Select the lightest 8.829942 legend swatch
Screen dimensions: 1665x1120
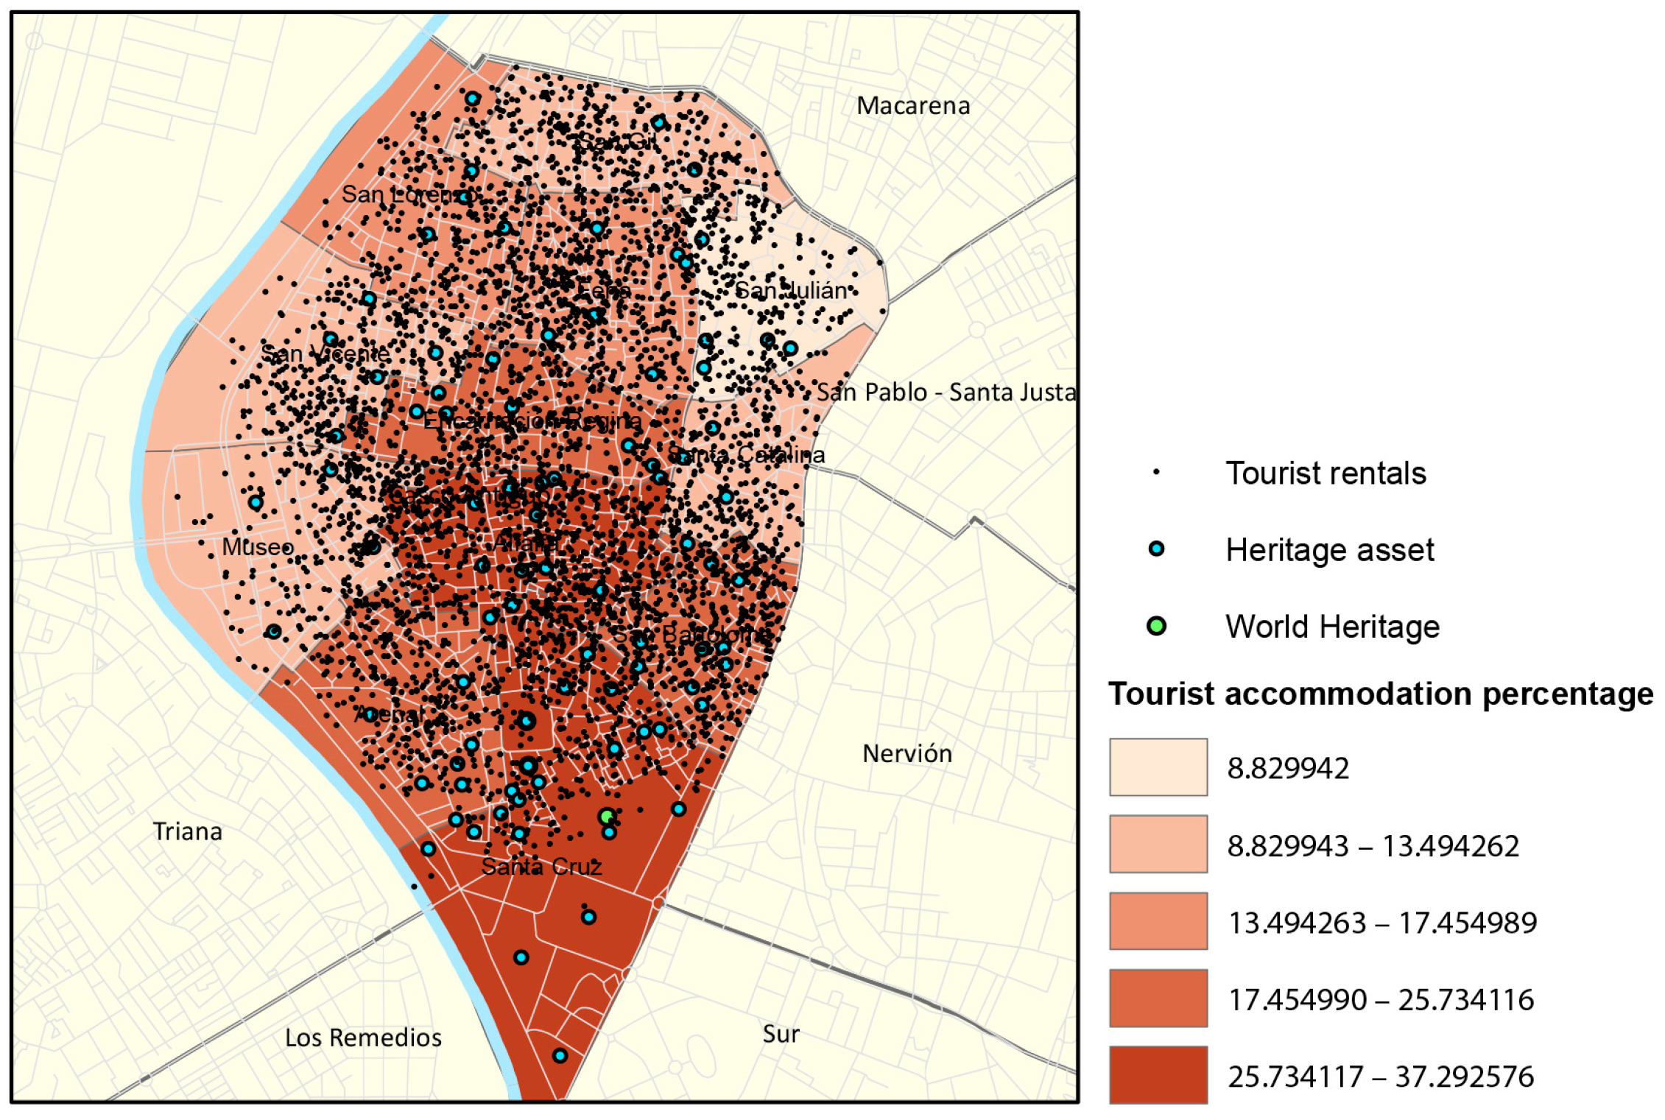(1158, 767)
